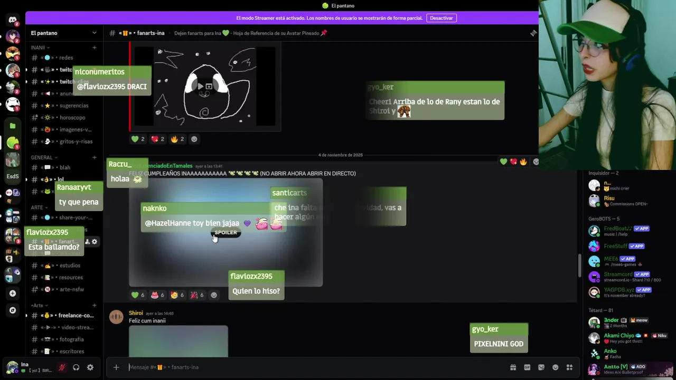Open the green server folder icon
Image resolution: width=676 pixels, height=380 pixels.
pyautogui.click(x=13, y=126)
